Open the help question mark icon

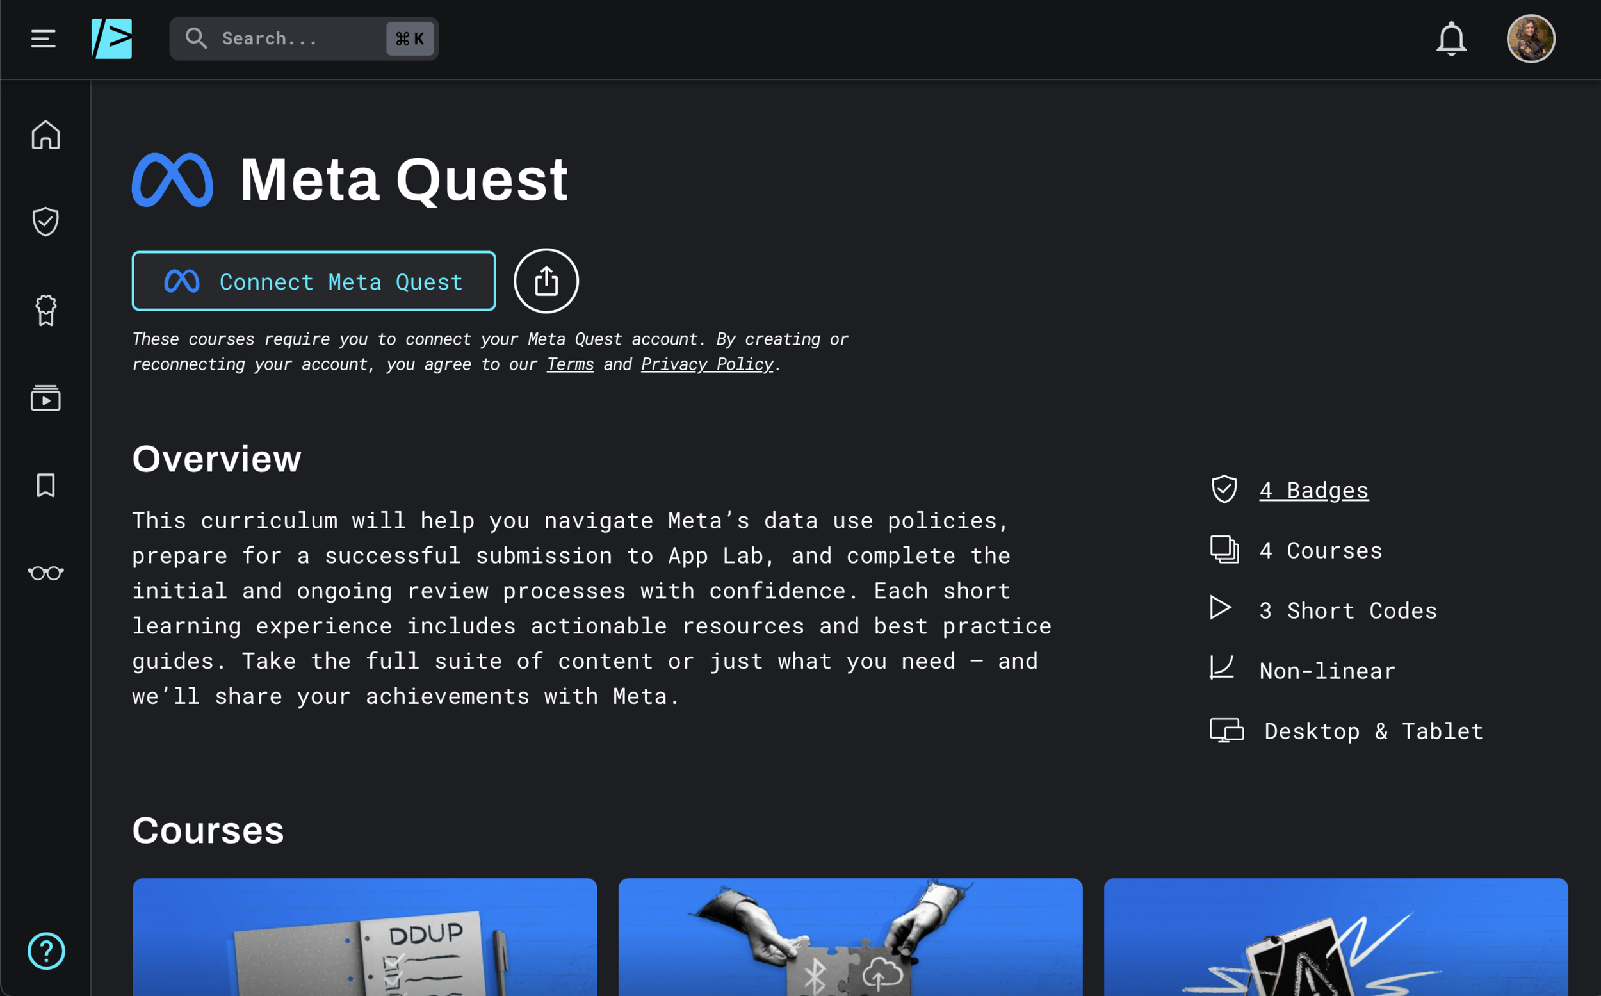(46, 951)
